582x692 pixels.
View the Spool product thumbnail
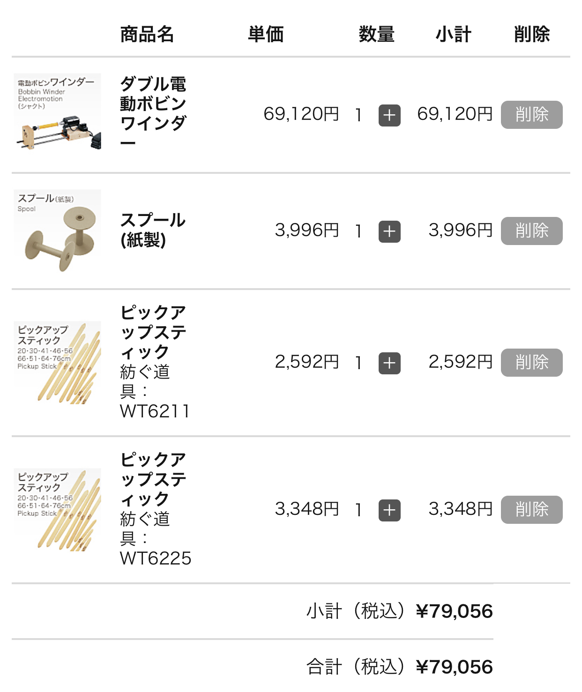point(57,231)
